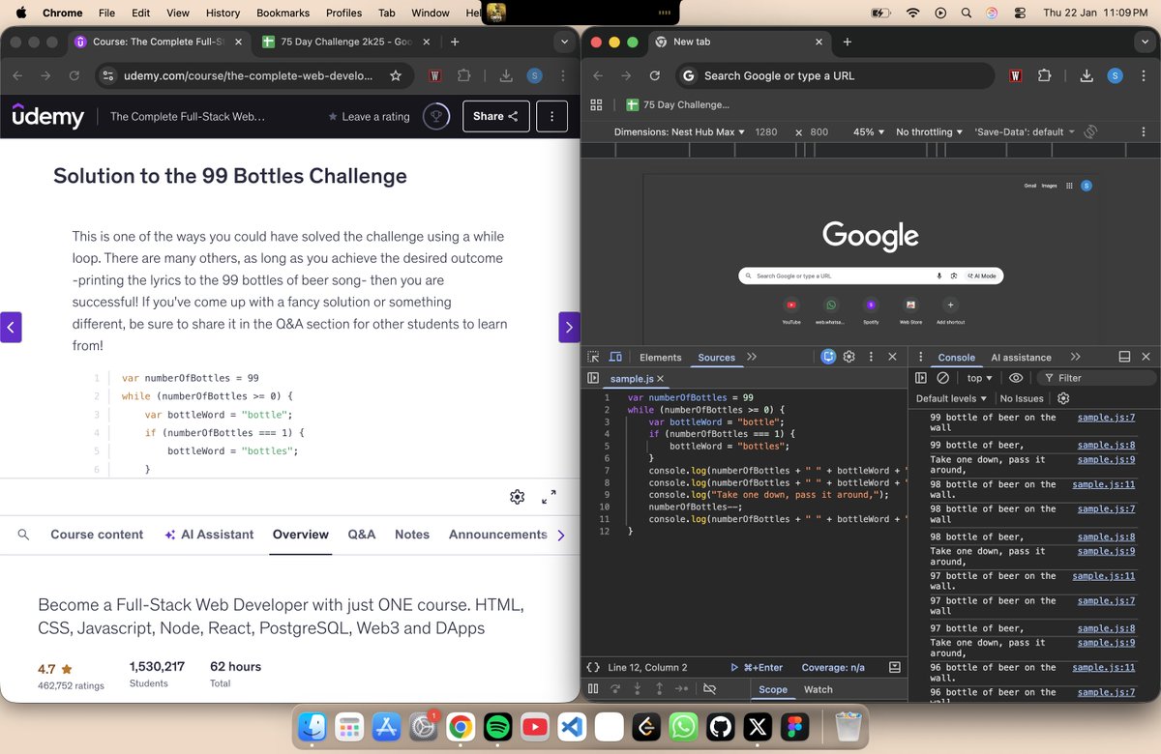Open the first sample.js:7 source link

(x=1106, y=418)
